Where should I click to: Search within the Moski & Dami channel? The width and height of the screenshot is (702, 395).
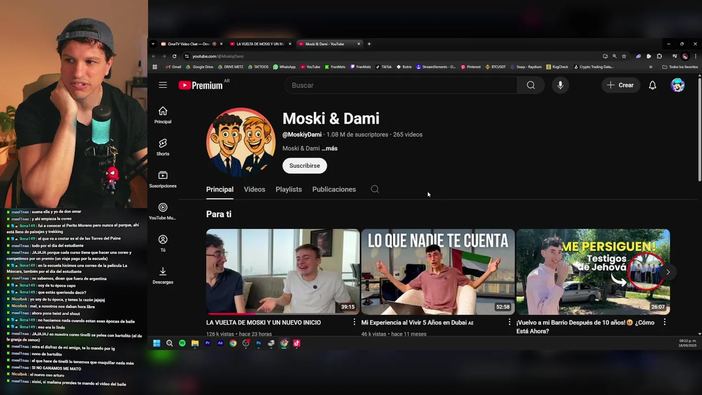coord(375,189)
